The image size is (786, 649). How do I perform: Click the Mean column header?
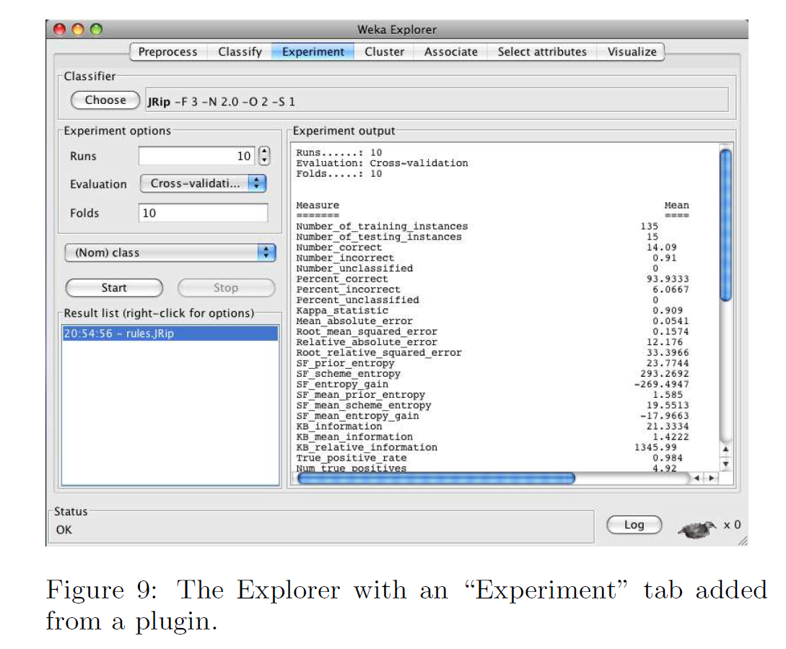[677, 205]
